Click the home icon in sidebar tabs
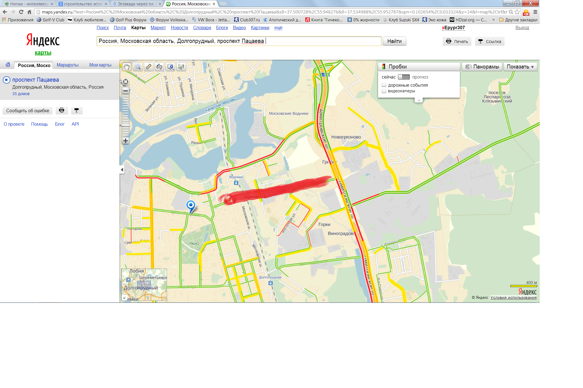583x388 pixels. pyautogui.click(x=8, y=65)
